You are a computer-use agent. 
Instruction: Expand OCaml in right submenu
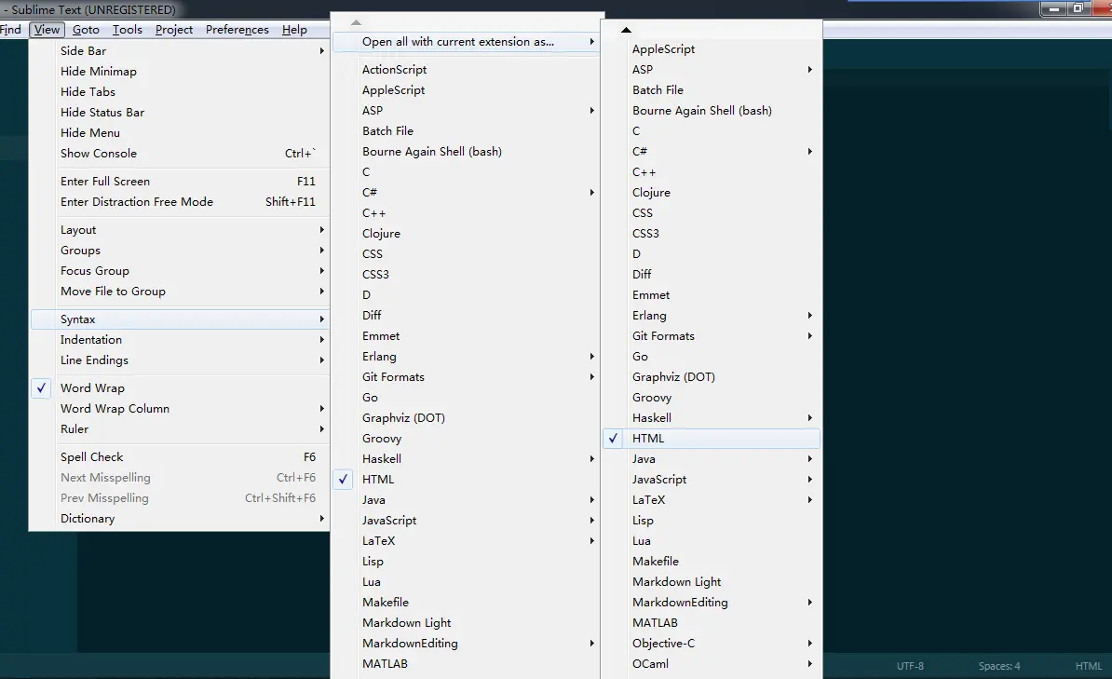point(712,664)
